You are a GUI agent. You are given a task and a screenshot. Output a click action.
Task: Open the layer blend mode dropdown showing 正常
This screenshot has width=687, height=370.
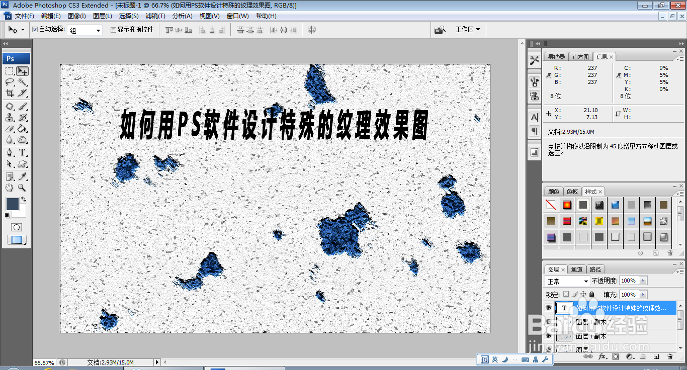tap(567, 282)
